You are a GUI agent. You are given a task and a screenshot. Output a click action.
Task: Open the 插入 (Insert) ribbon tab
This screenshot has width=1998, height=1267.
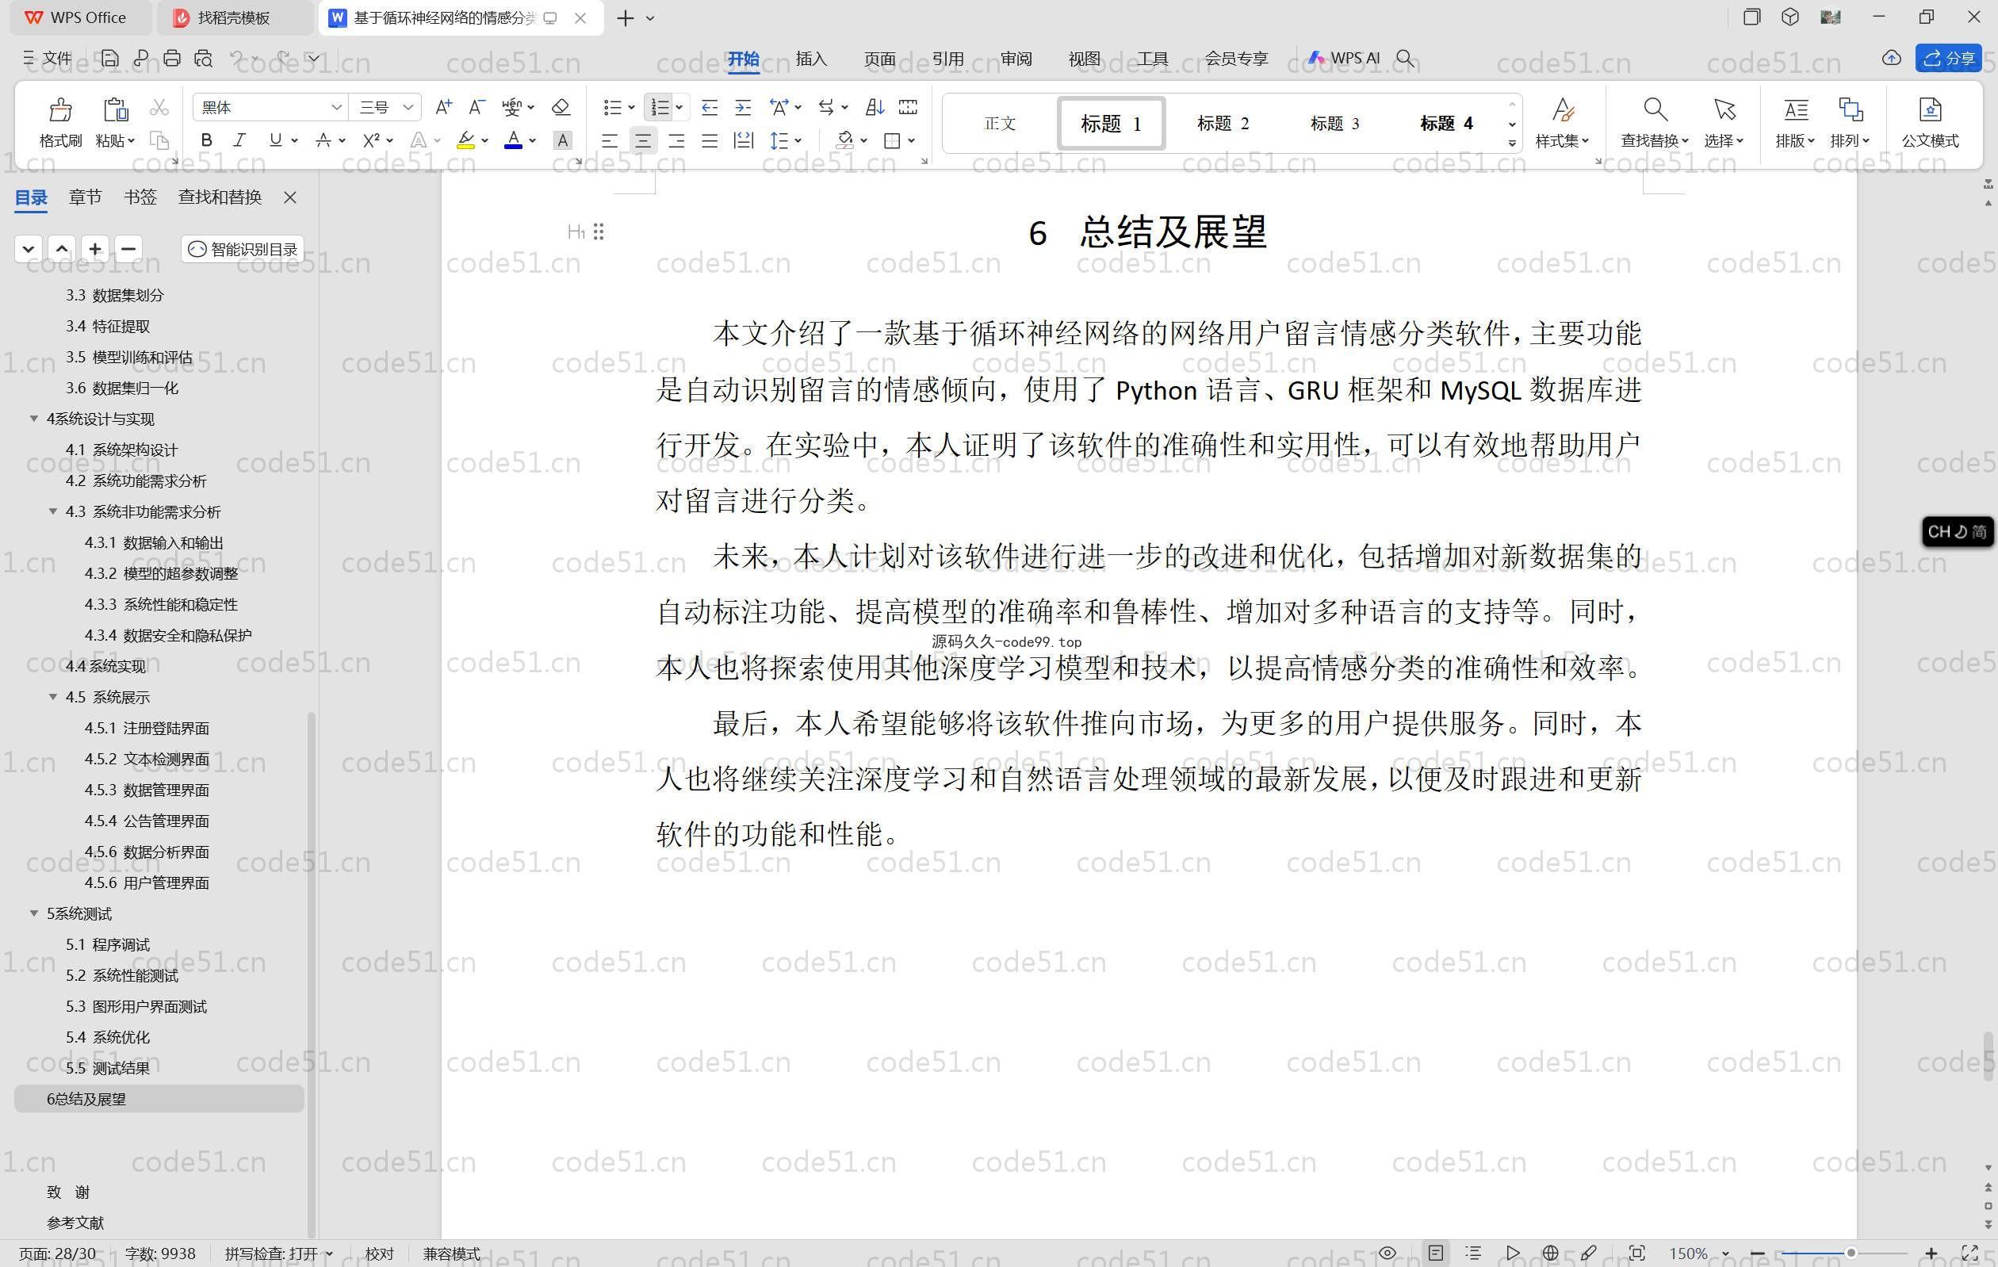810,58
